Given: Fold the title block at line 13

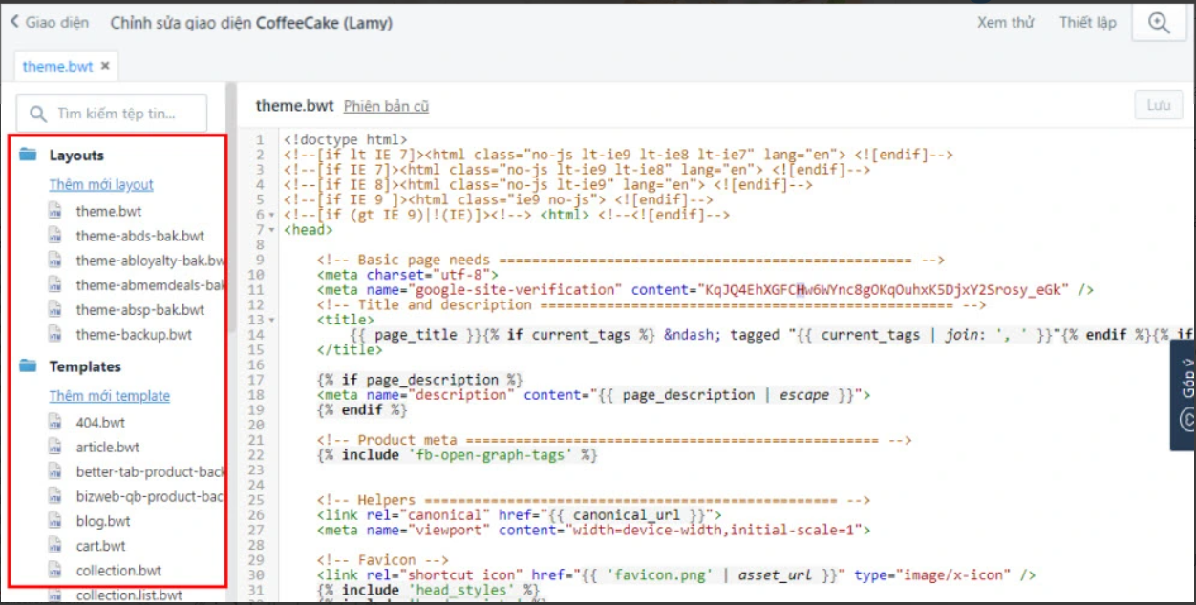Looking at the screenshot, I should (x=273, y=321).
